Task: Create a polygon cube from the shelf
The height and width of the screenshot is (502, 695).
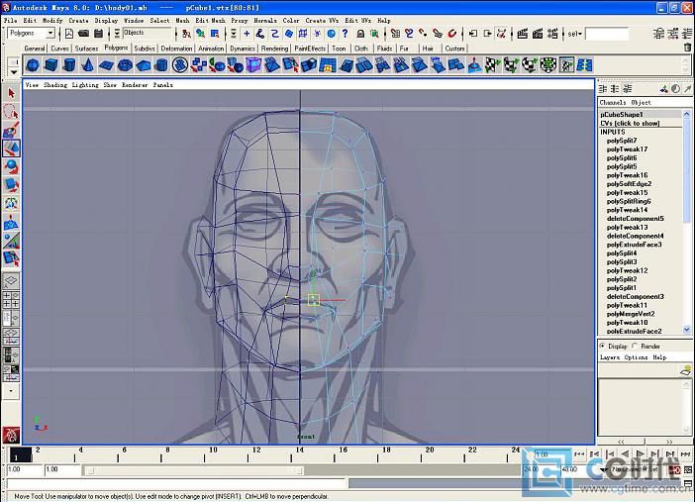Action: (50, 65)
